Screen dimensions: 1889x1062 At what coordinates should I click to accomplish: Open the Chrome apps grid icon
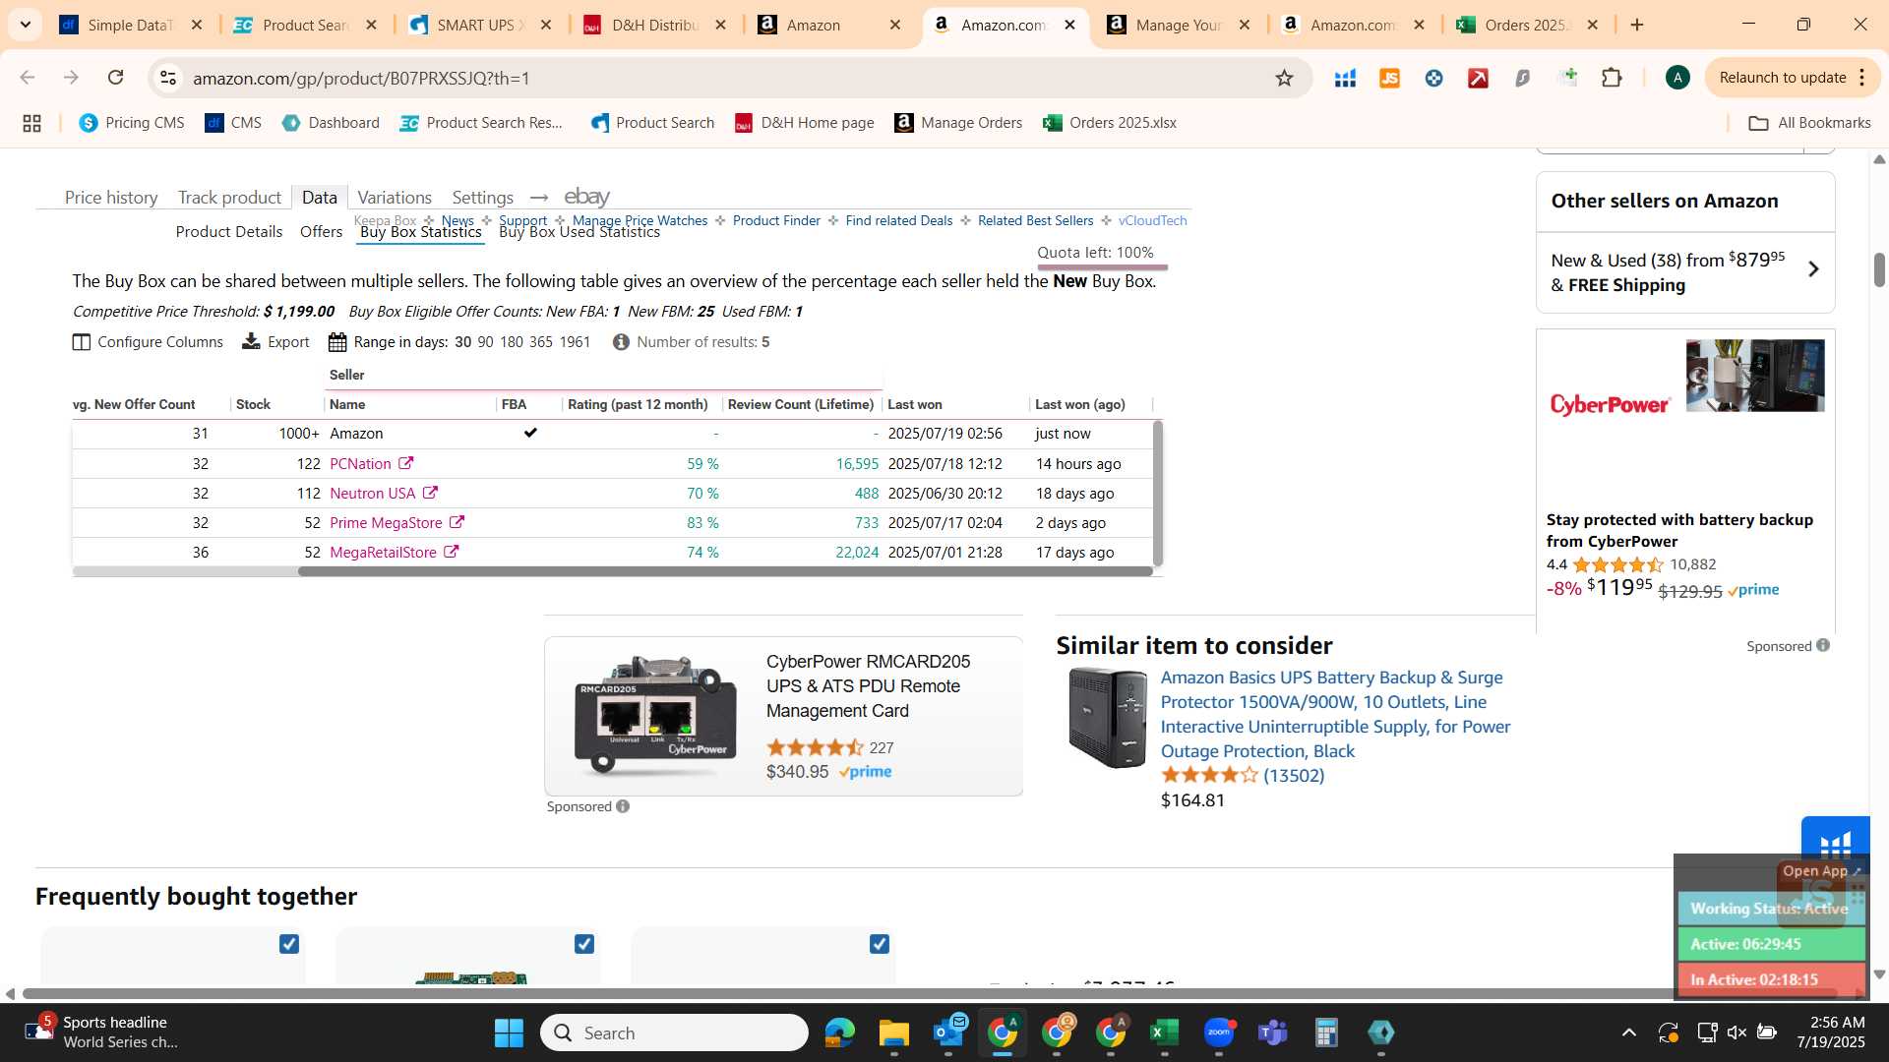[31, 123]
